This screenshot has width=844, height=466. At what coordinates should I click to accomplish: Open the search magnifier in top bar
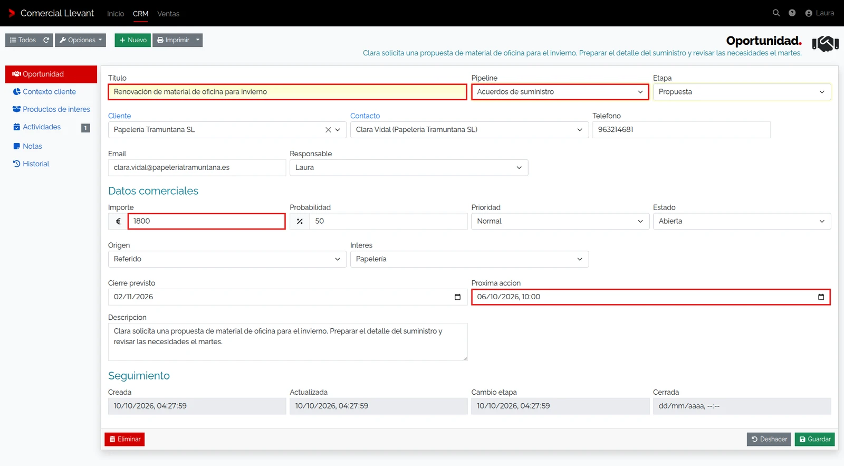(x=776, y=13)
